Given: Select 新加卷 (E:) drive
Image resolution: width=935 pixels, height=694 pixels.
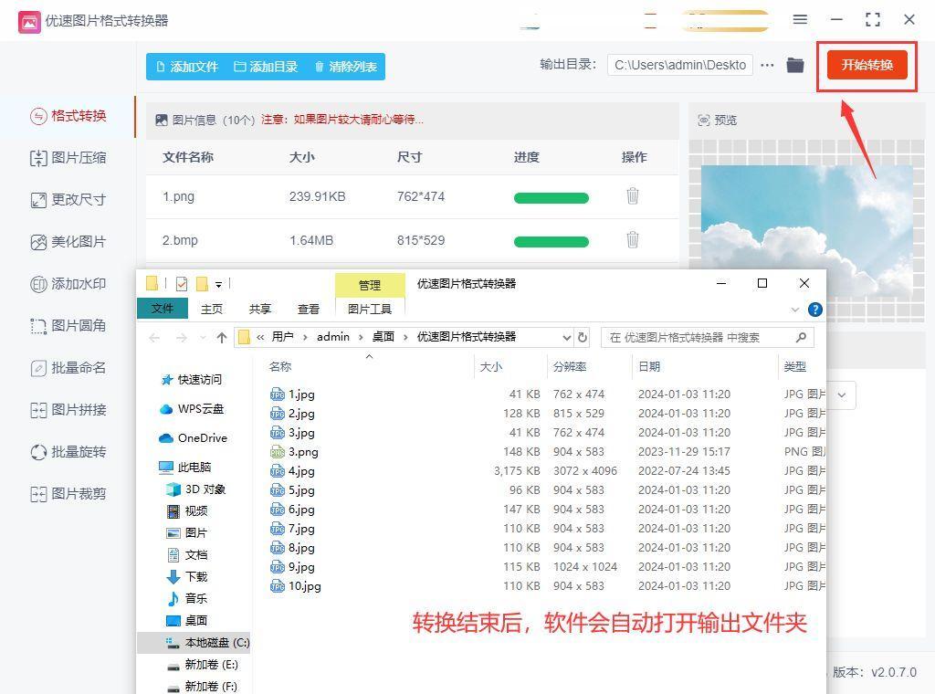Looking at the screenshot, I should [203, 665].
